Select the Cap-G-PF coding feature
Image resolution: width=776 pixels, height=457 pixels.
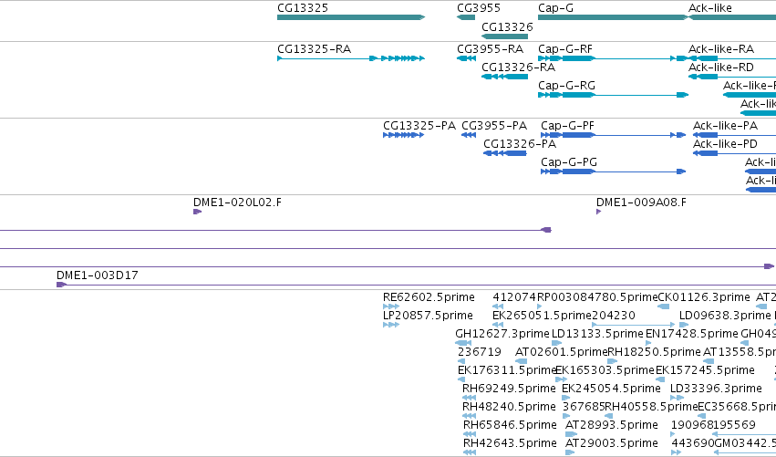(613, 135)
